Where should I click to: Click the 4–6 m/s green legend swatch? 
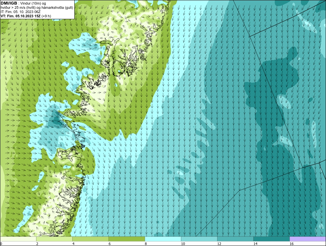tap(91, 239)
